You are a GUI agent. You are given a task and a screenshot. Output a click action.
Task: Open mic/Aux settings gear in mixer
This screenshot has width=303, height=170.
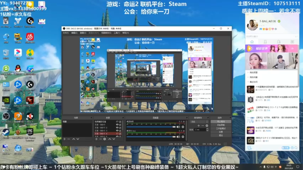(x=183, y=137)
